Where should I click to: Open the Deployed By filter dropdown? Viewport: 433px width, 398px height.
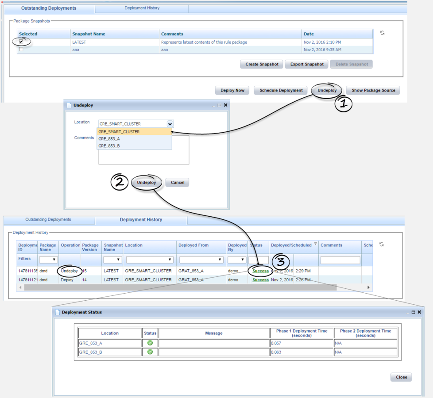pyautogui.click(x=237, y=260)
